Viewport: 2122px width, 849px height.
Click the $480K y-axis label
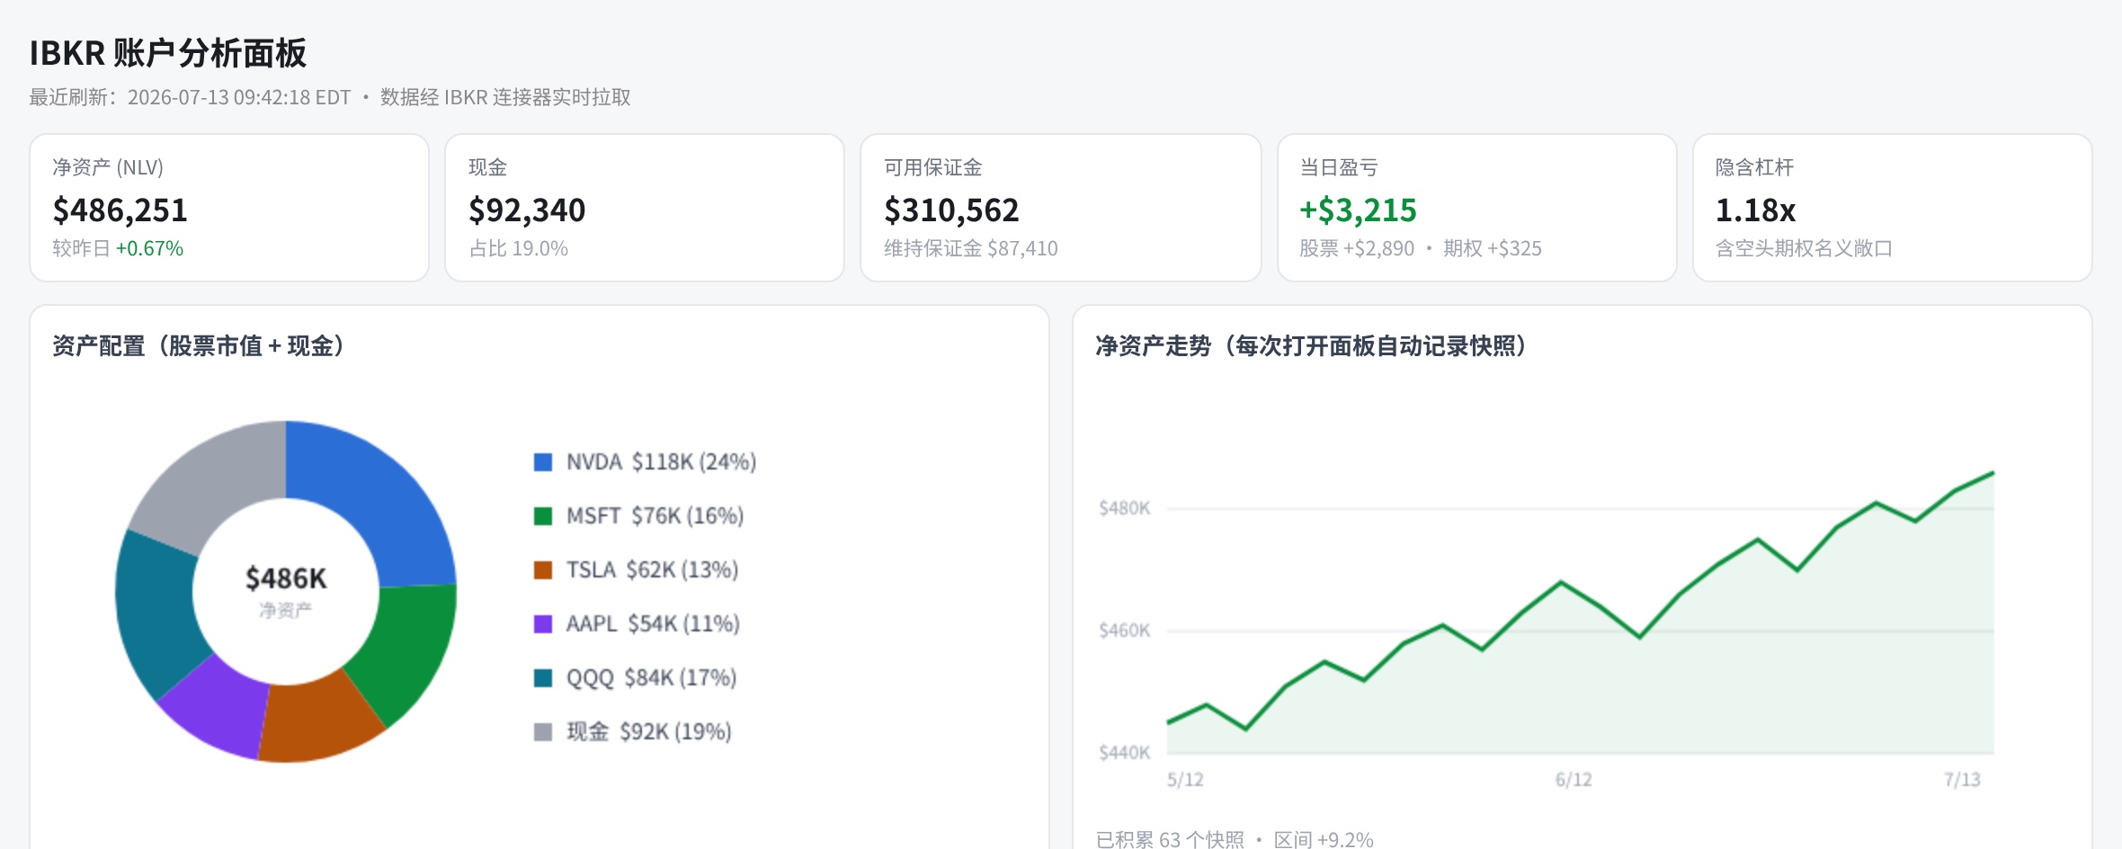click(1124, 508)
